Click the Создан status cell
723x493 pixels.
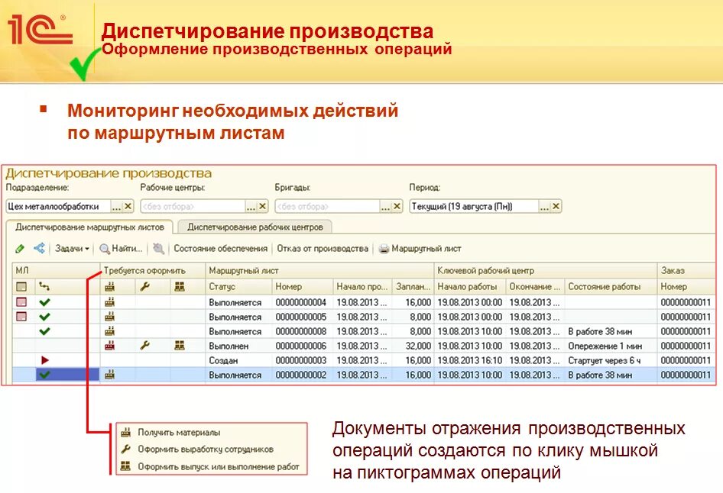click(239, 360)
